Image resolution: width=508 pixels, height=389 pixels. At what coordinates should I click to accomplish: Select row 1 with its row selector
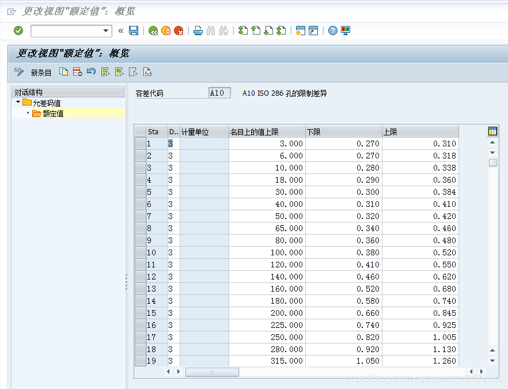pos(141,143)
